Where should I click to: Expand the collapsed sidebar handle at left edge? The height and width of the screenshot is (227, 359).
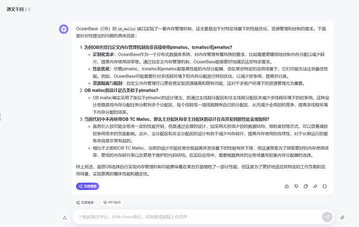(x=1, y=117)
